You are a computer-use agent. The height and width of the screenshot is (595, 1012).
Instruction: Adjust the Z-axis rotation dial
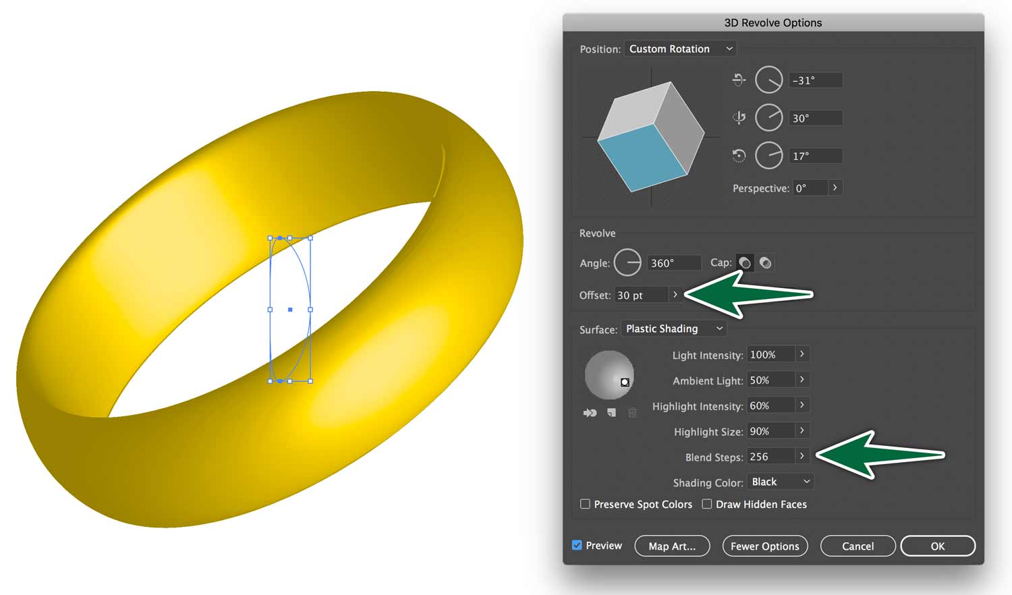(x=768, y=156)
